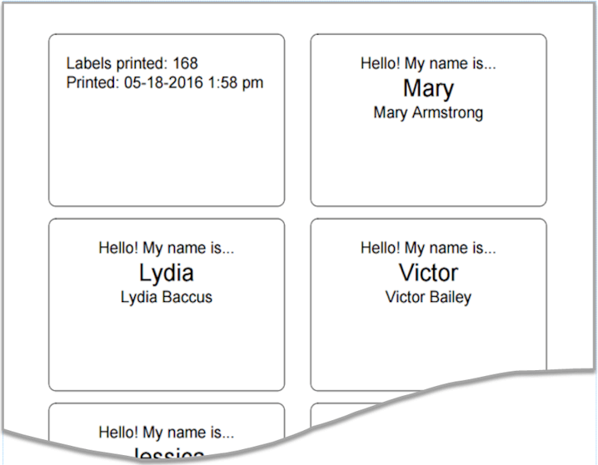Click the gutter between Lydia and Victor labels
Viewport: 598px width, 465px height.
point(297,304)
